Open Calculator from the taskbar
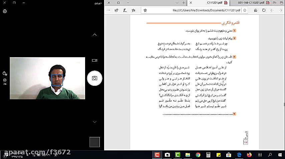 208,155
